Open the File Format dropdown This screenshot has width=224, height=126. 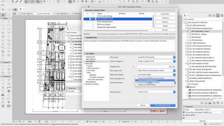point(156,57)
